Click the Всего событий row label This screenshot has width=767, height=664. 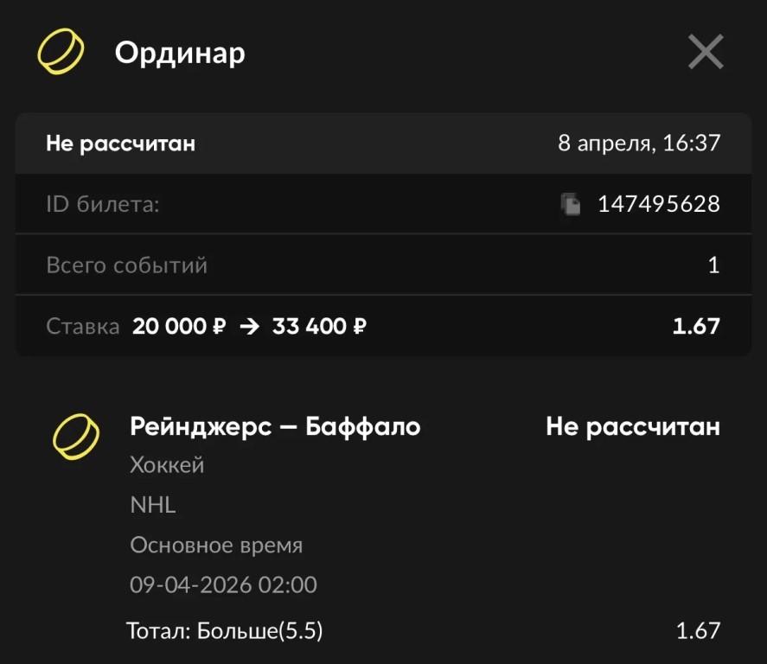[126, 265]
